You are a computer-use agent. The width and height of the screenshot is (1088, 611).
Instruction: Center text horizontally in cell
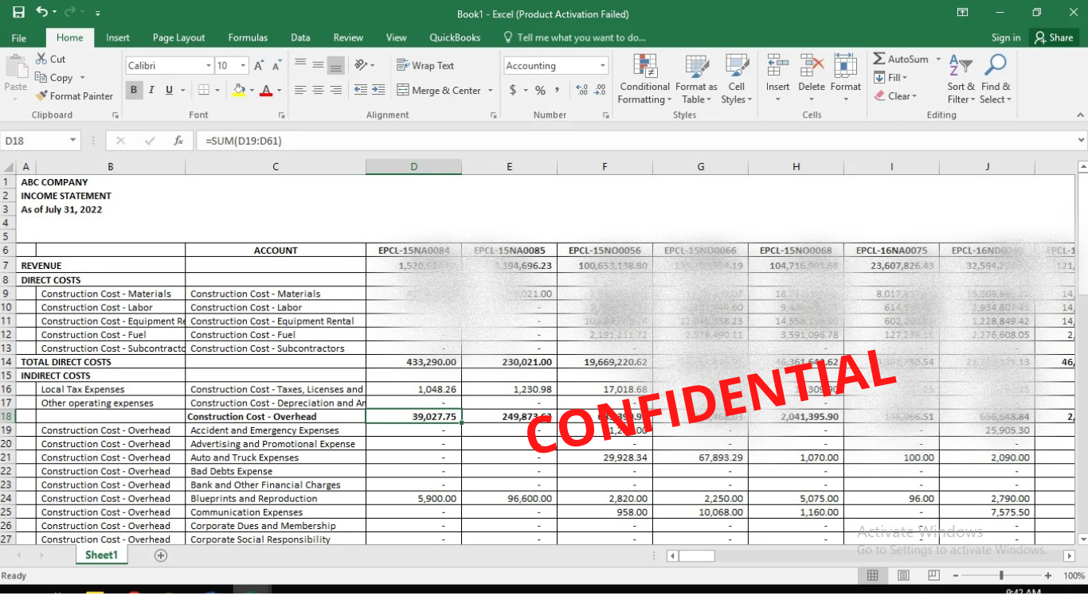(318, 90)
